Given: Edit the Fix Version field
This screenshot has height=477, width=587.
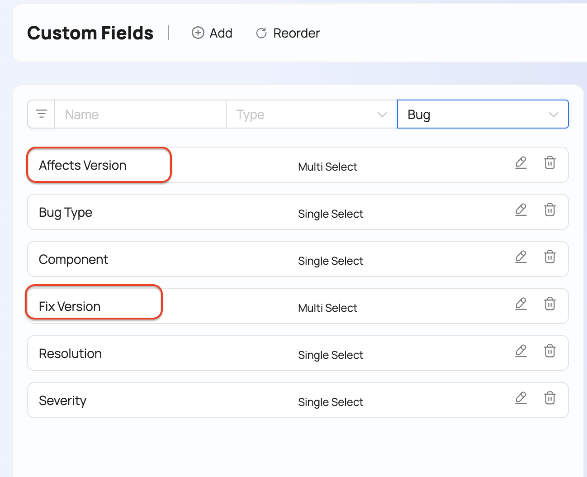Looking at the screenshot, I should pos(521,304).
